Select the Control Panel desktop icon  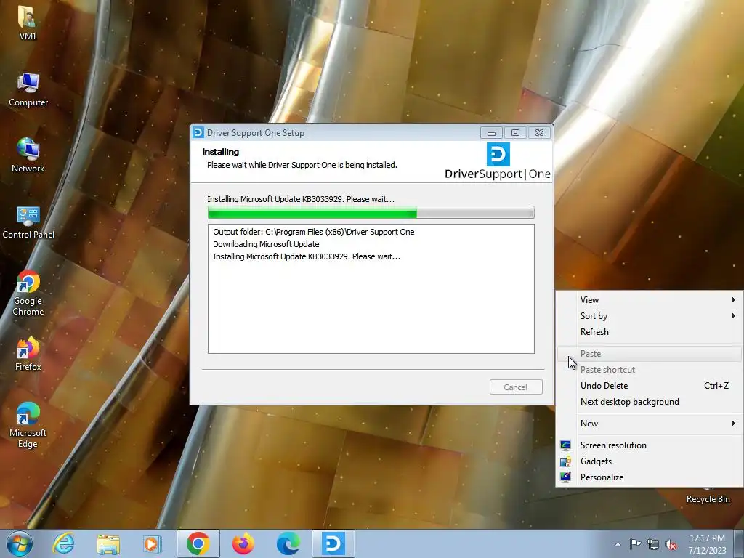coord(28,222)
